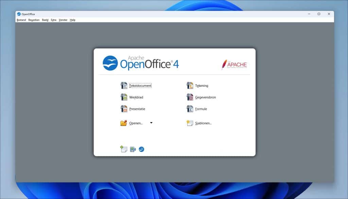Open the Help menu
The image size is (348, 199).
click(x=72, y=20)
